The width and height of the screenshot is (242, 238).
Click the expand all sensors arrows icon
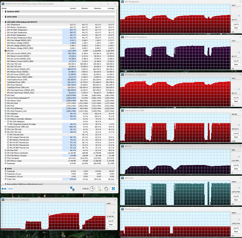tap(4, 189)
